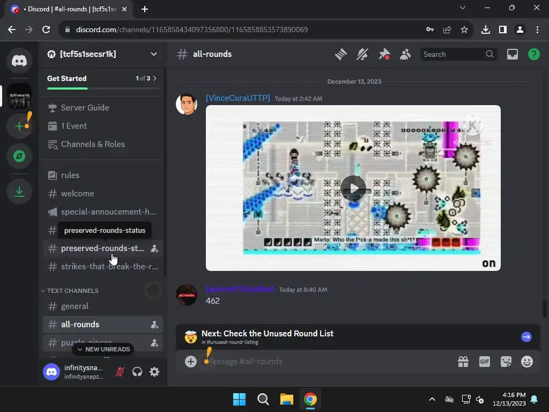The width and height of the screenshot is (549, 412).
Task: Bookmark this page star icon
Action: point(464,30)
